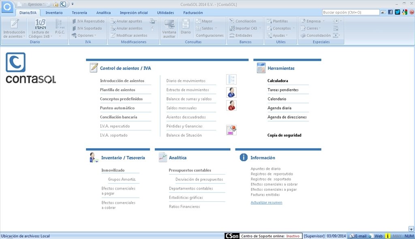Click inside the Buscar opción search box
The width and height of the screenshot is (415, 239).
(351, 12)
